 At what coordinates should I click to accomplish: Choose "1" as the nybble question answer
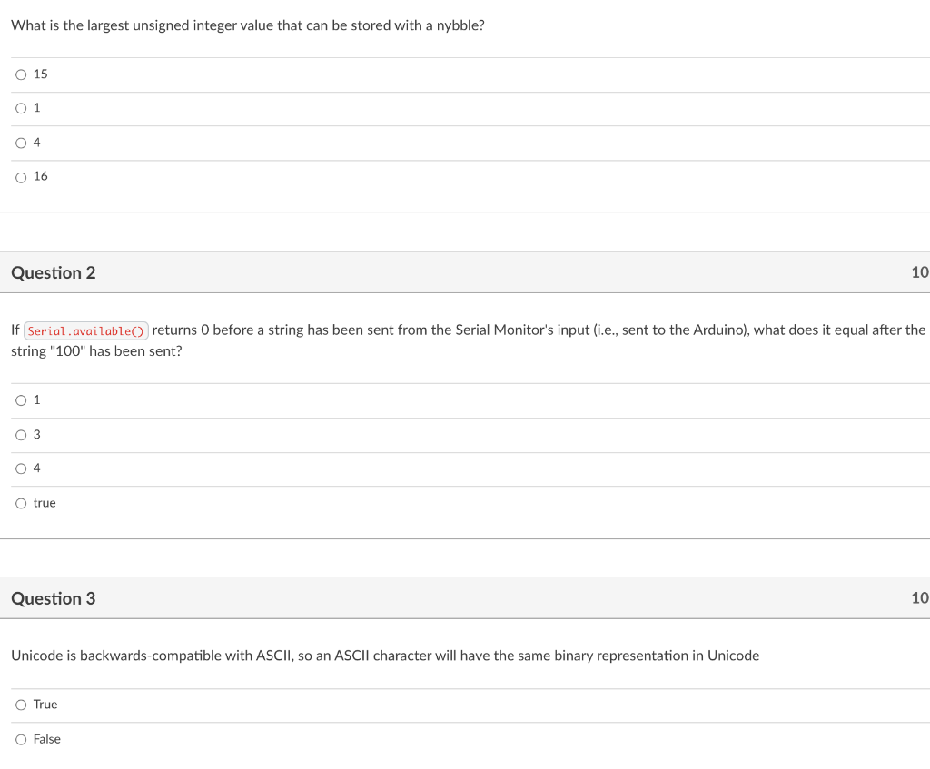[x=21, y=108]
